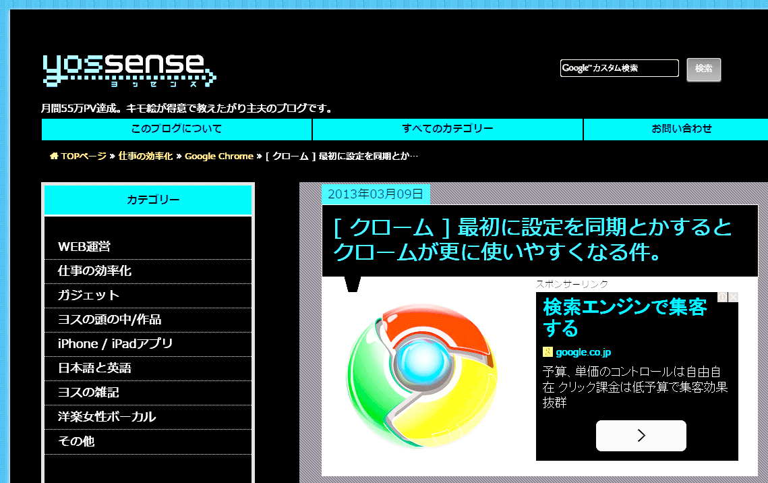Open the このブログについて menu
The image size is (768, 483).
tap(177, 130)
